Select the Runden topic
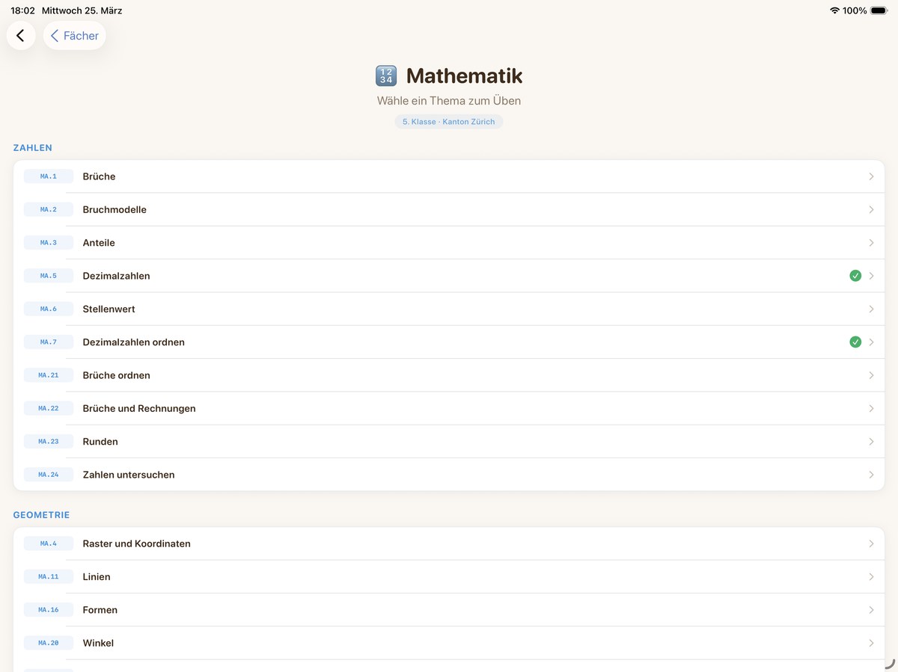Image resolution: width=898 pixels, height=672 pixels. point(449,442)
